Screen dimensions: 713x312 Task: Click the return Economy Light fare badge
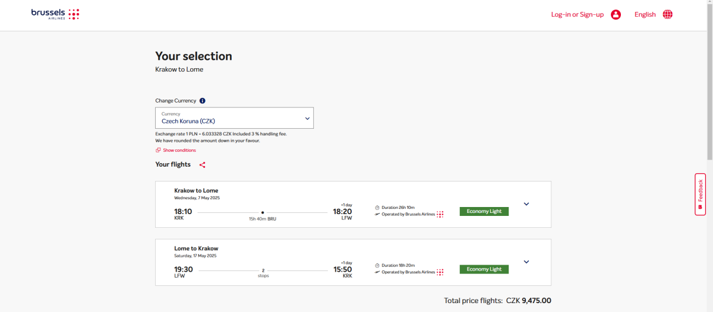(x=484, y=269)
